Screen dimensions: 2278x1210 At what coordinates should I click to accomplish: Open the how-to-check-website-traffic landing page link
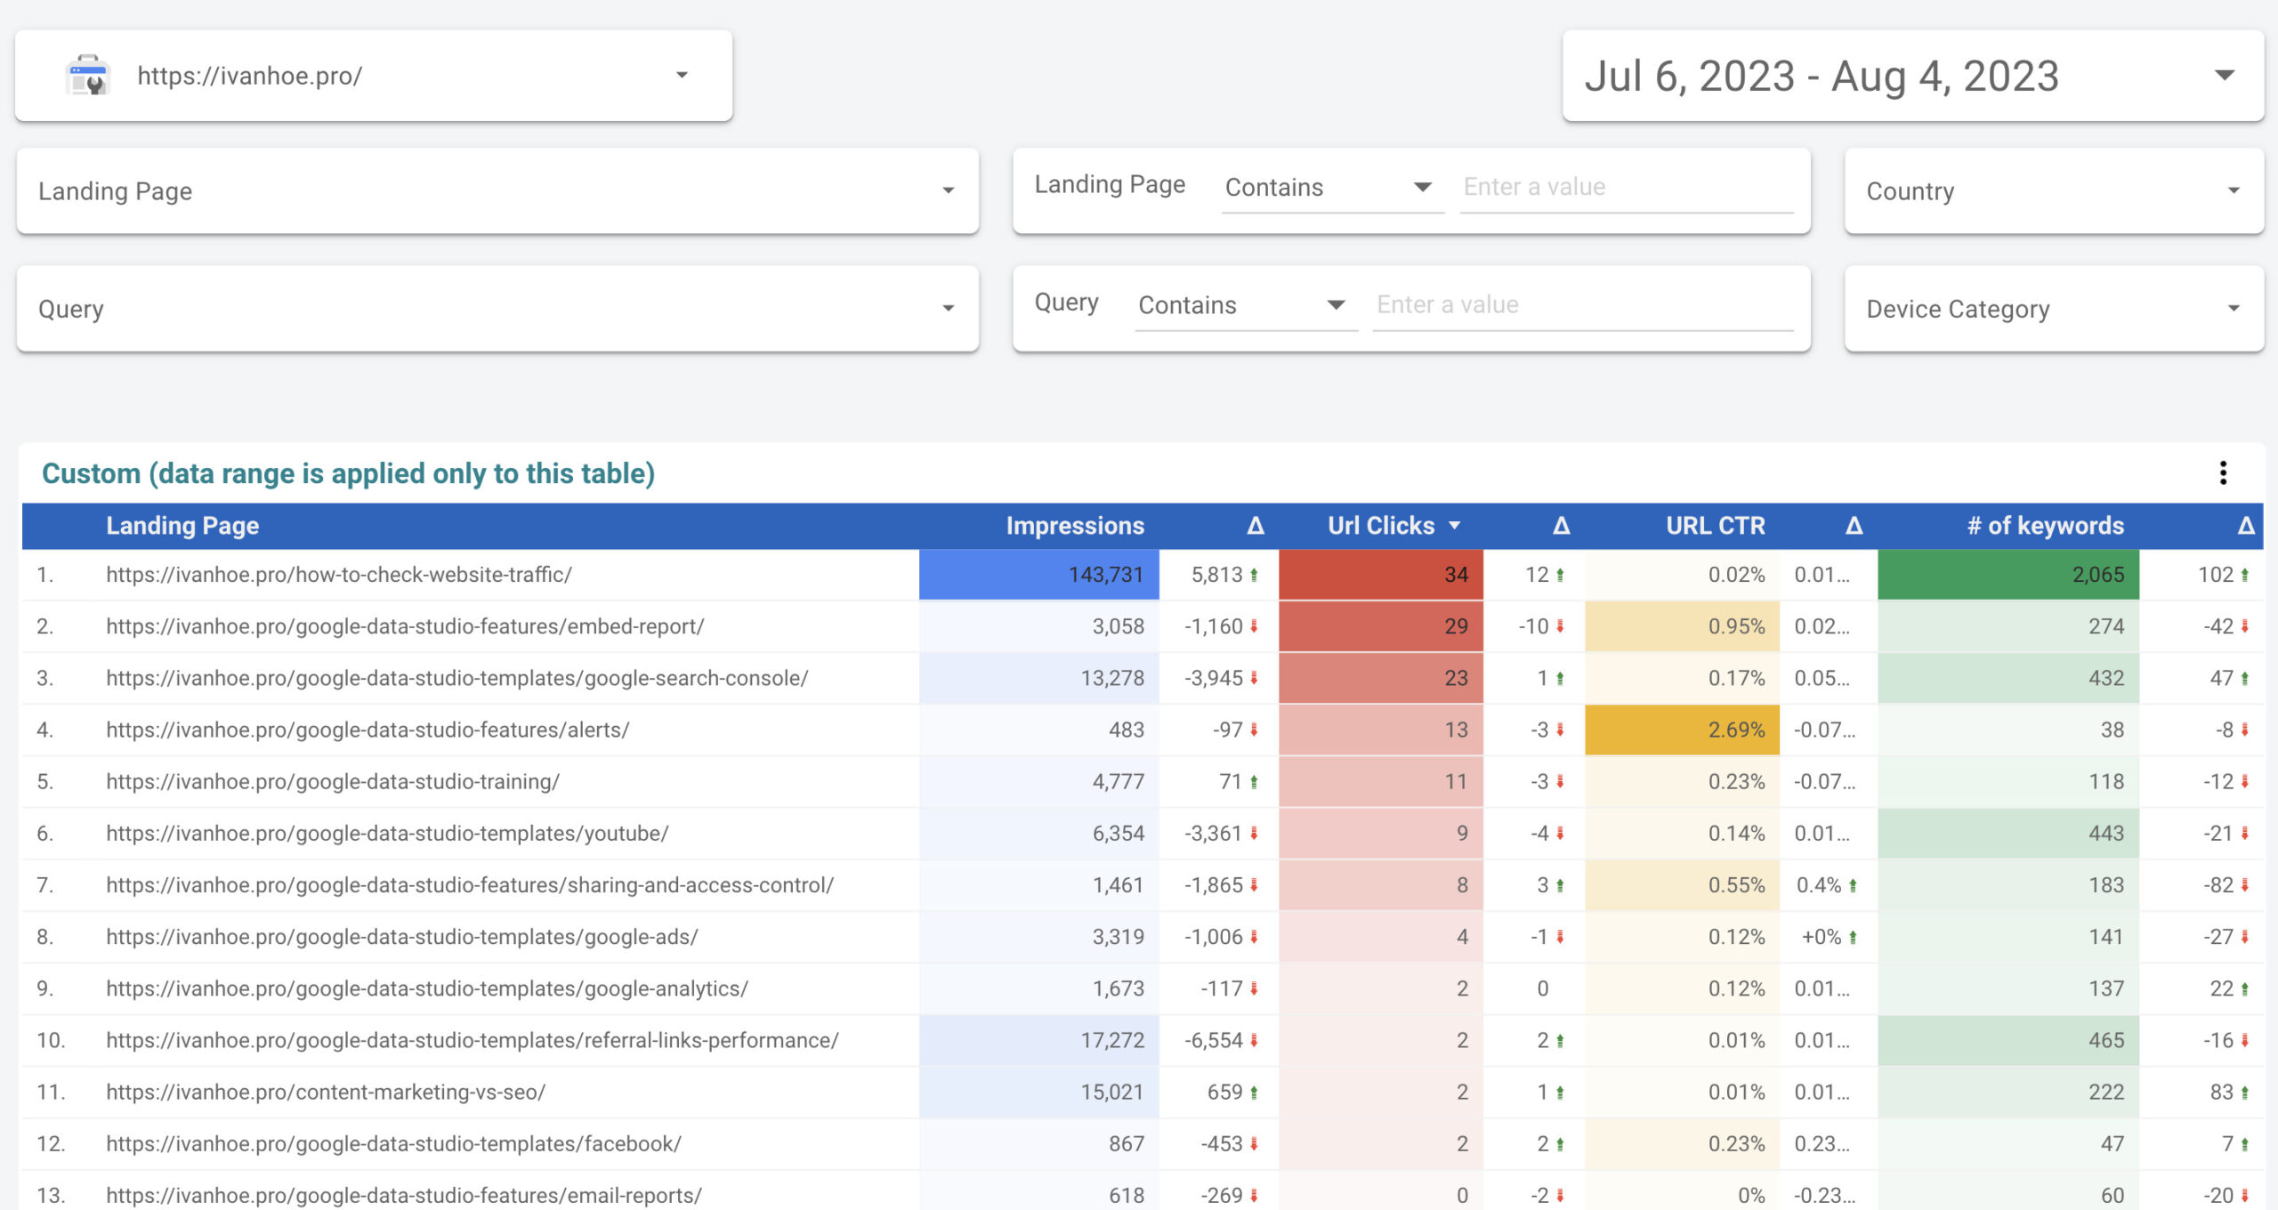point(338,575)
